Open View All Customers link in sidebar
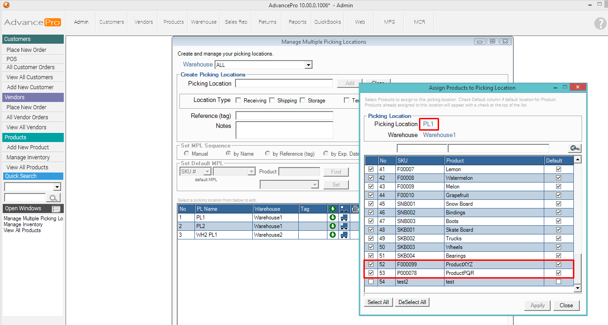The image size is (608, 325). pyautogui.click(x=30, y=77)
